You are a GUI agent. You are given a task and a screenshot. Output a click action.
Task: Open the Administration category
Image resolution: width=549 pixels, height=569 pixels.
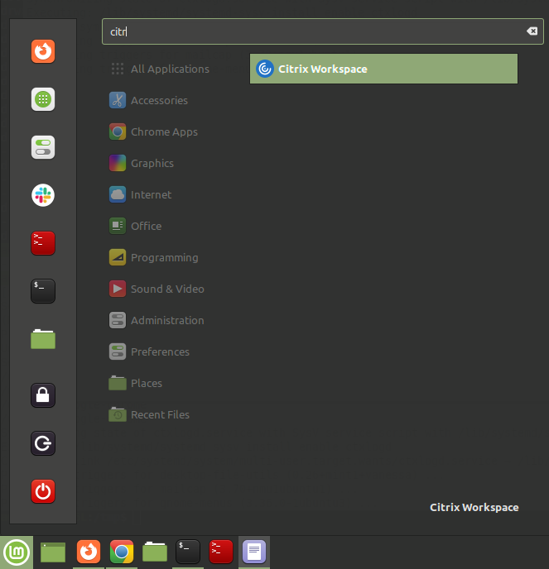tap(157, 320)
